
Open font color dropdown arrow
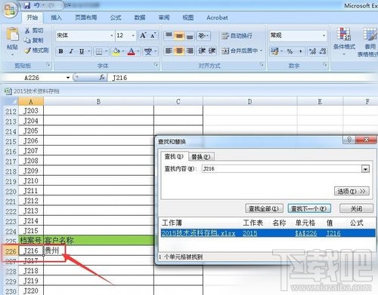pos(138,51)
